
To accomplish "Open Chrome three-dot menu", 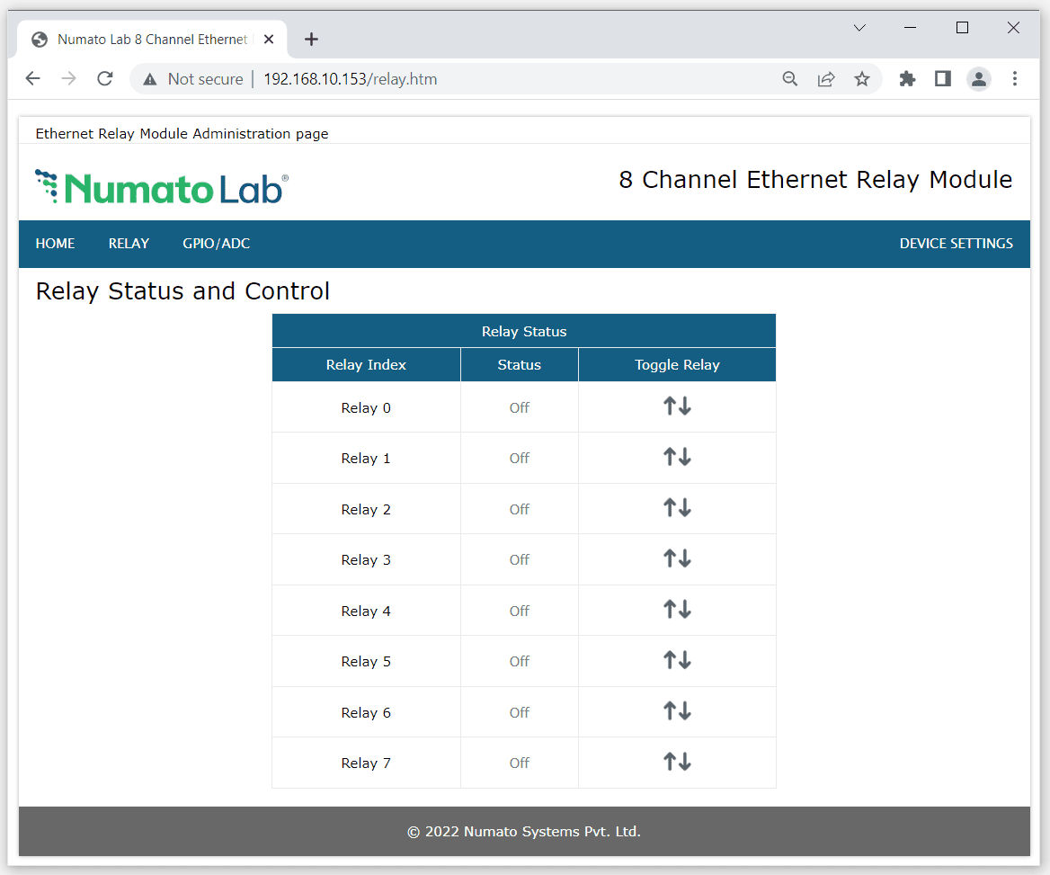I will click(x=1014, y=79).
